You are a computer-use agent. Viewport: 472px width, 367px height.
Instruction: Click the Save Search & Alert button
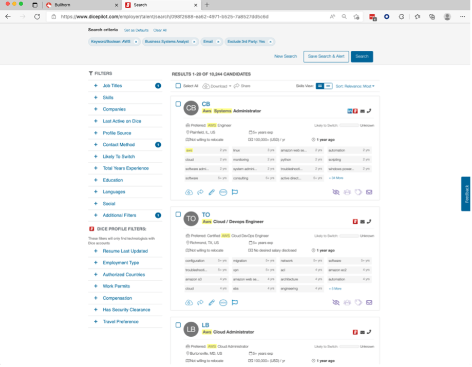pos(326,57)
